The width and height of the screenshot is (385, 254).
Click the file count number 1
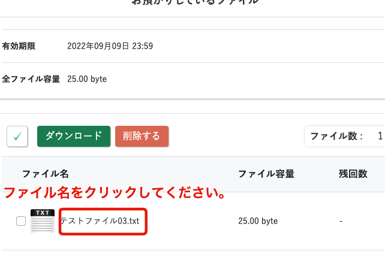tap(380, 137)
